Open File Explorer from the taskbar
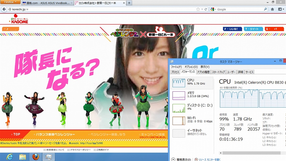Viewport: 286px width, 161px height. coord(23,157)
